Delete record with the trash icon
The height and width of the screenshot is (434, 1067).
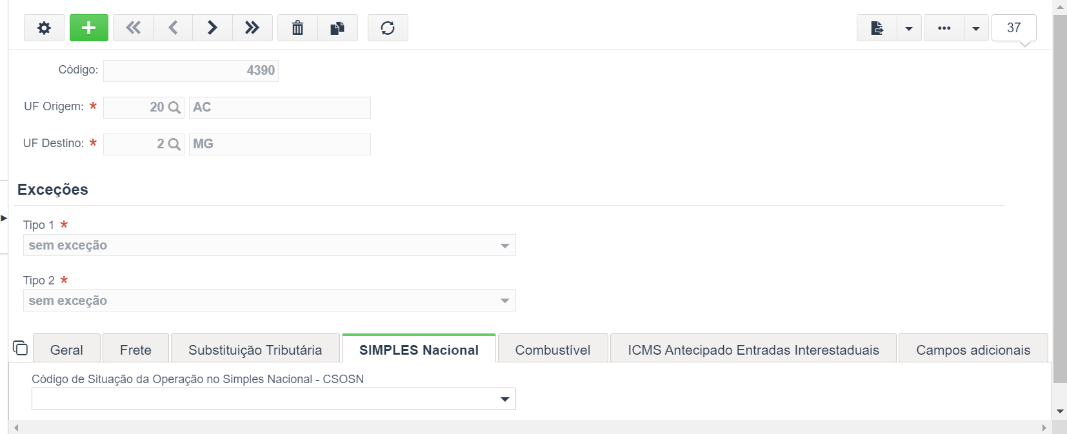[x=297, y=28]
